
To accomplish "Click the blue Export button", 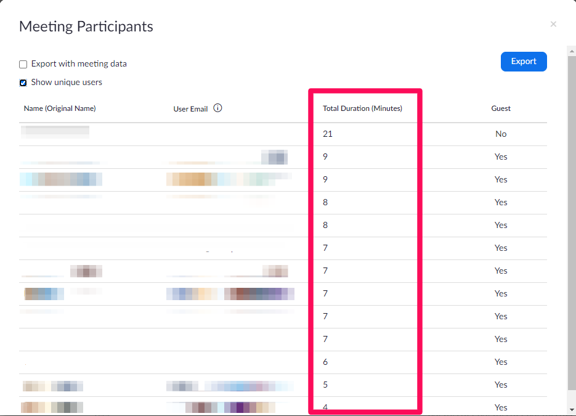I will 524,62.
